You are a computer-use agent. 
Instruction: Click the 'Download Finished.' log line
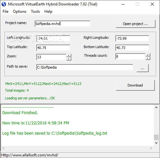(20, 113)
